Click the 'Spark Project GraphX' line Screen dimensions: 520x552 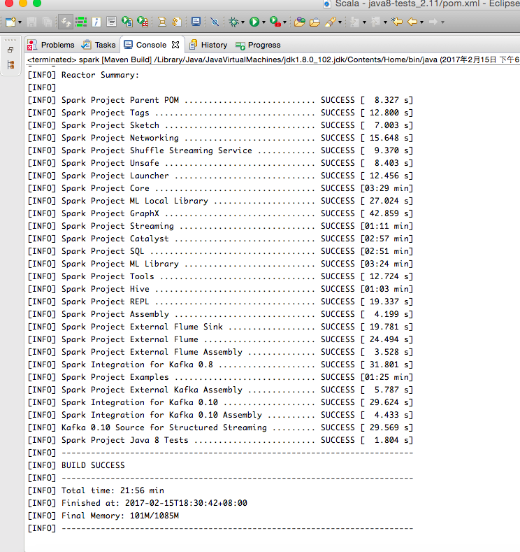[219, 213]
